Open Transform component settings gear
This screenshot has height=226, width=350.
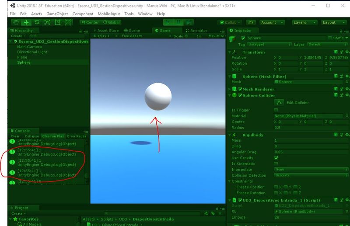(347, 52)
